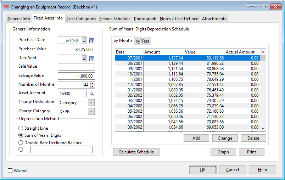The height and width of the screenshot is (180, 285).
Task: Choose Double-Rate Declining Balance option
Action: (x=21, y=143)
